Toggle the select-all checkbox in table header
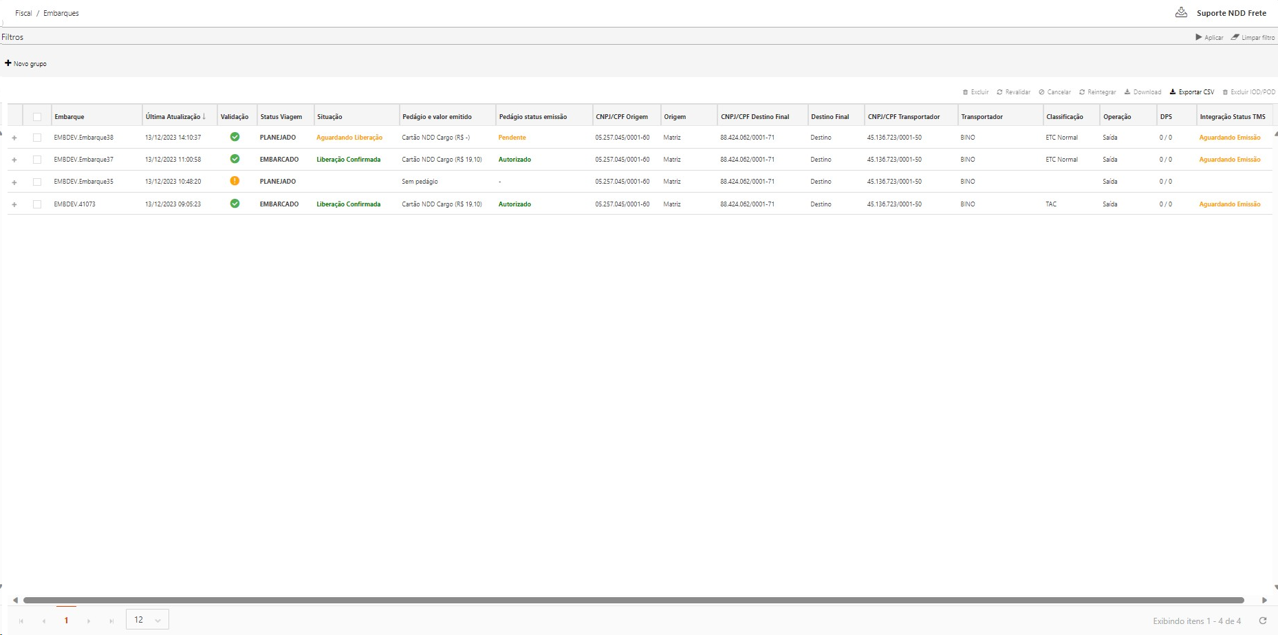Screen dimensions: 1278x635 [37, 117]
